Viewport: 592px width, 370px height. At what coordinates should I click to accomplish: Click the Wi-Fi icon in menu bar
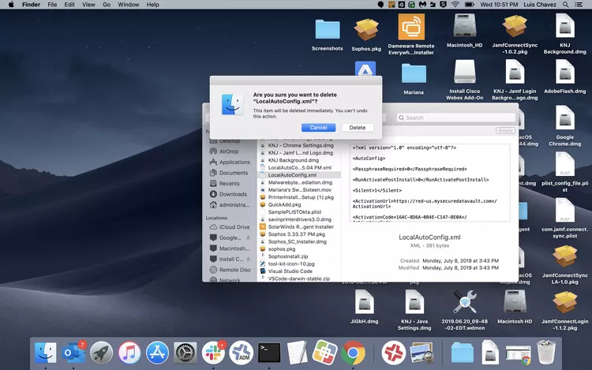(455, 5)
